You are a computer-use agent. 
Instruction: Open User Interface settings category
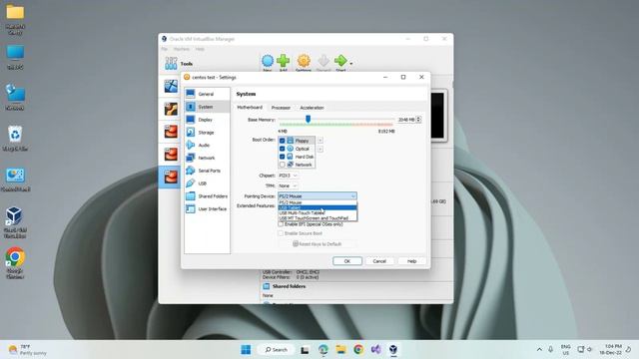pyautogui.click(x=207, y=208)
